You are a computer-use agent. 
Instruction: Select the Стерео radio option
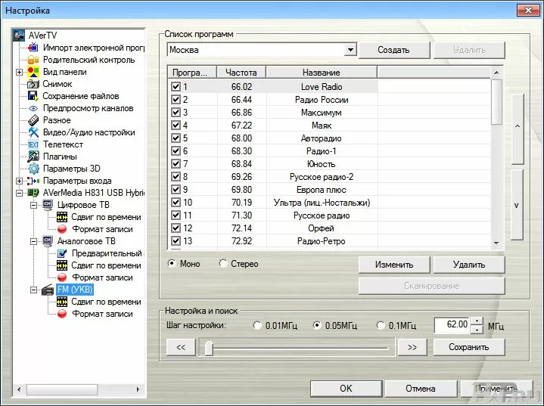coord(223,264)
